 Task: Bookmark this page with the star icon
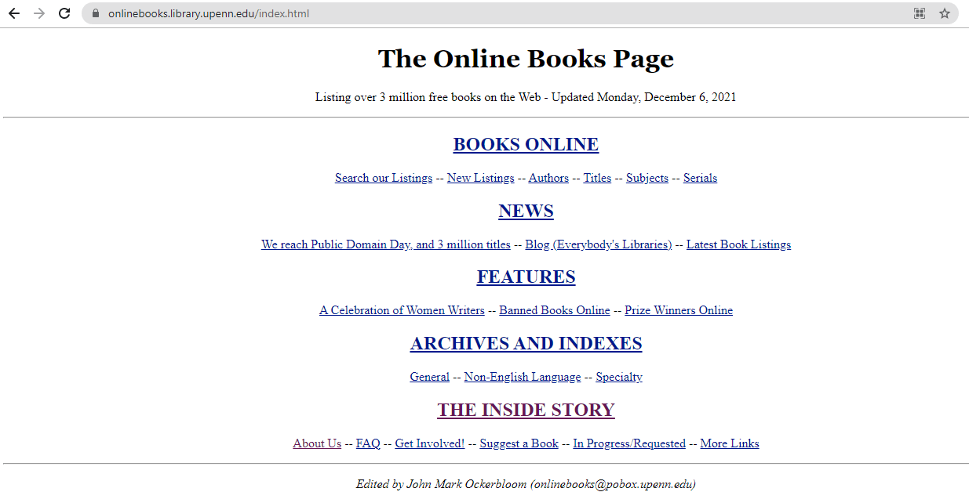pyautogui.click(x=945, y=13)
